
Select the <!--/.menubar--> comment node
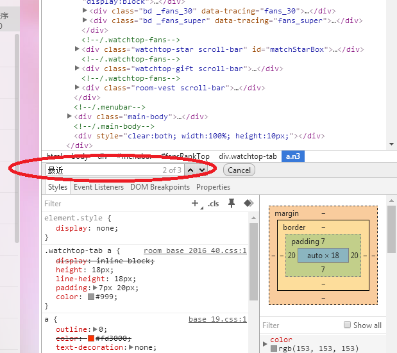pos(110,107)
